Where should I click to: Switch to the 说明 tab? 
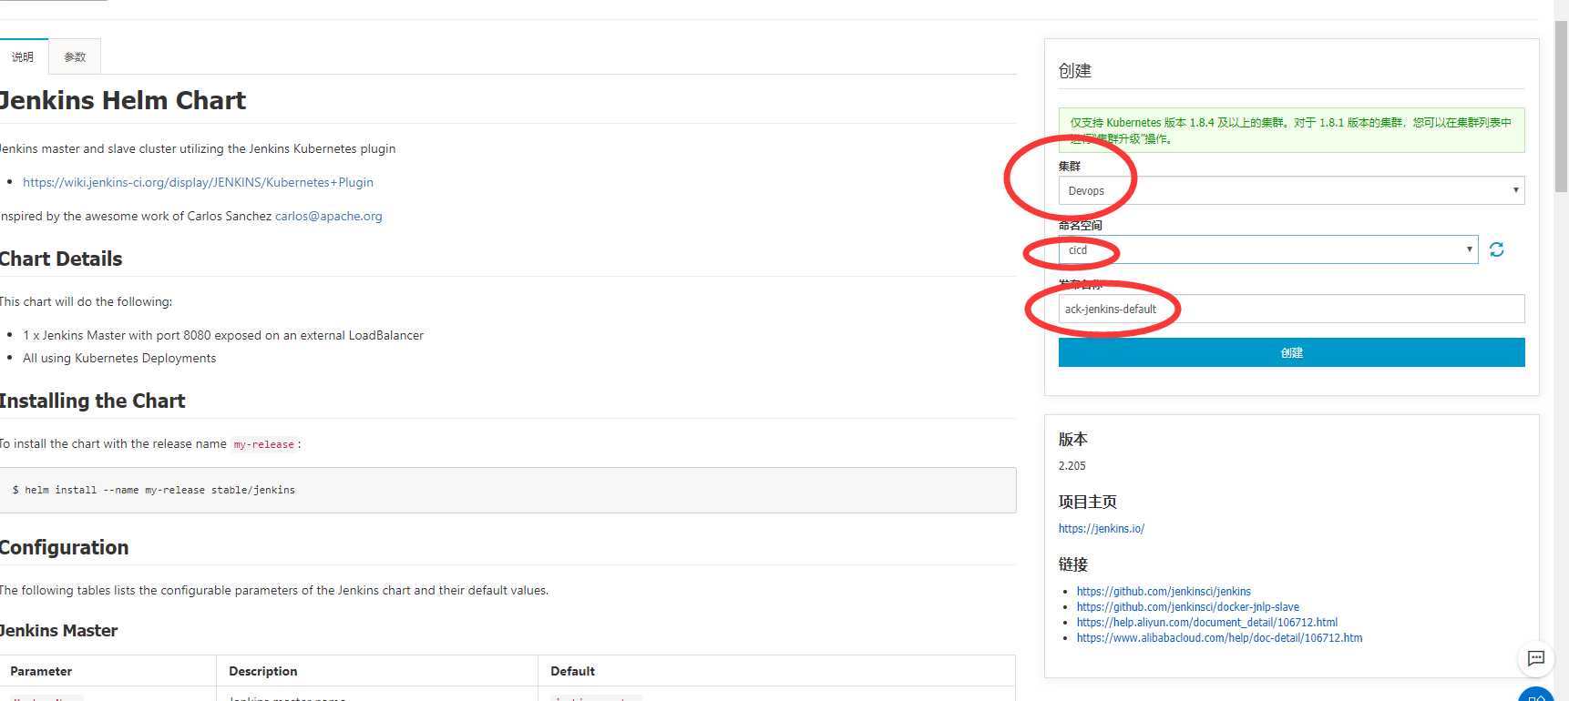click(23, 56)
